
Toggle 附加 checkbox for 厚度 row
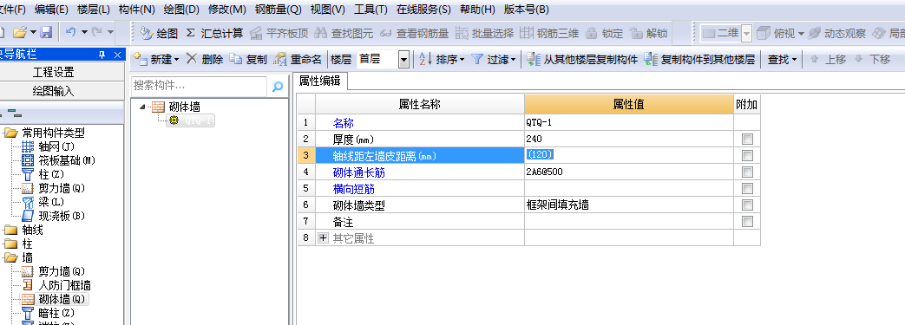747,139
